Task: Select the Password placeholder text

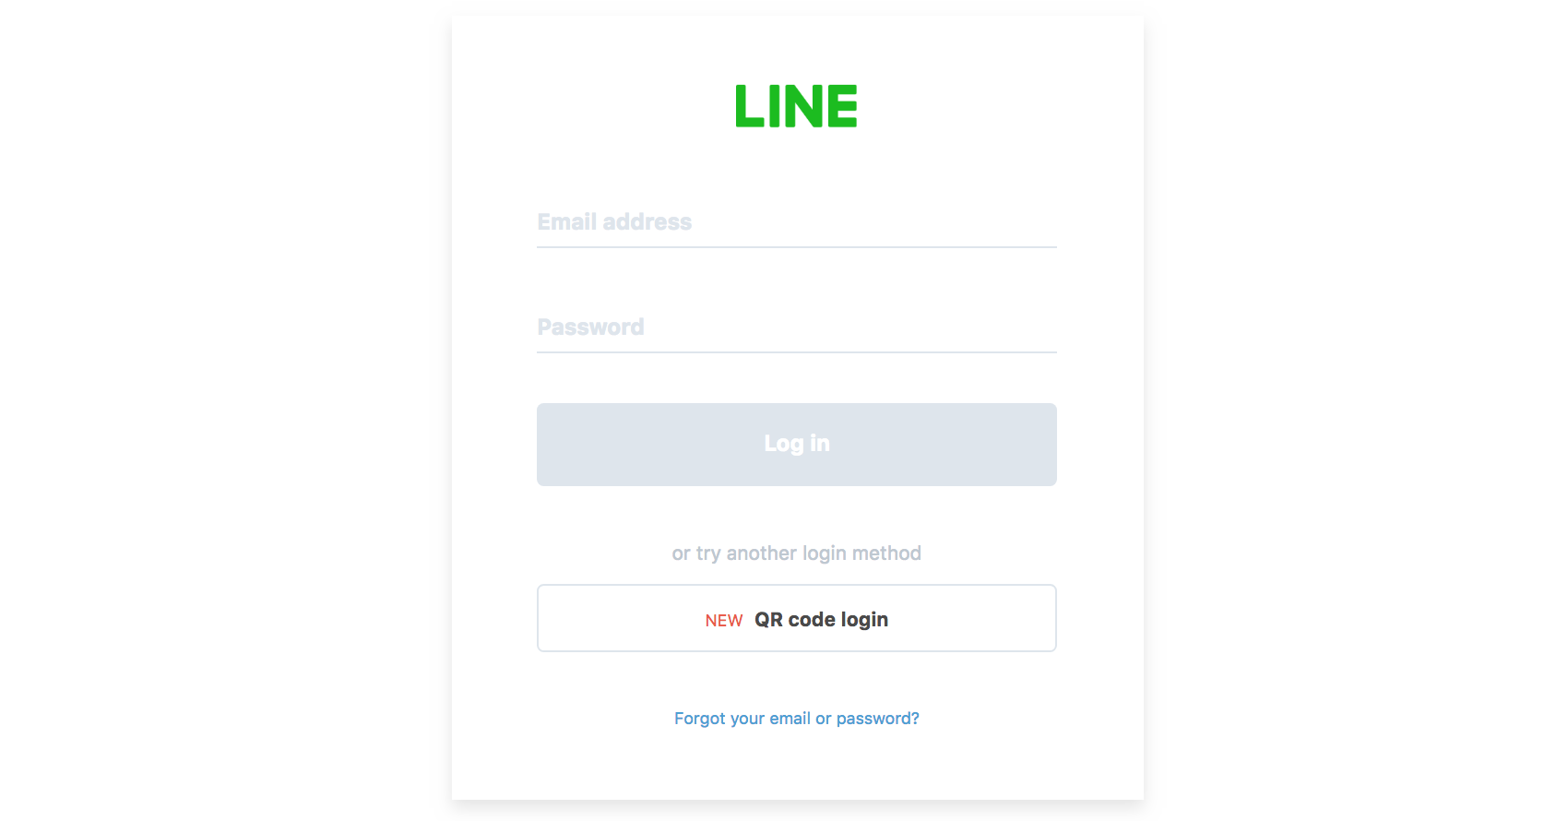Action: [x=590, y=327]
